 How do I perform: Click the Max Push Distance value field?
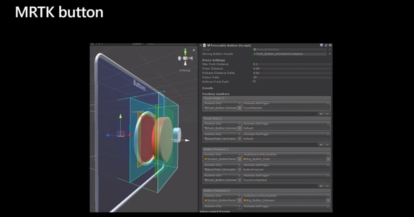[292, 64]
